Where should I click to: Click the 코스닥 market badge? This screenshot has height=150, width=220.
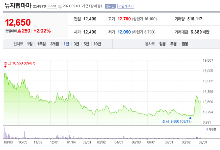click(52, 6)
